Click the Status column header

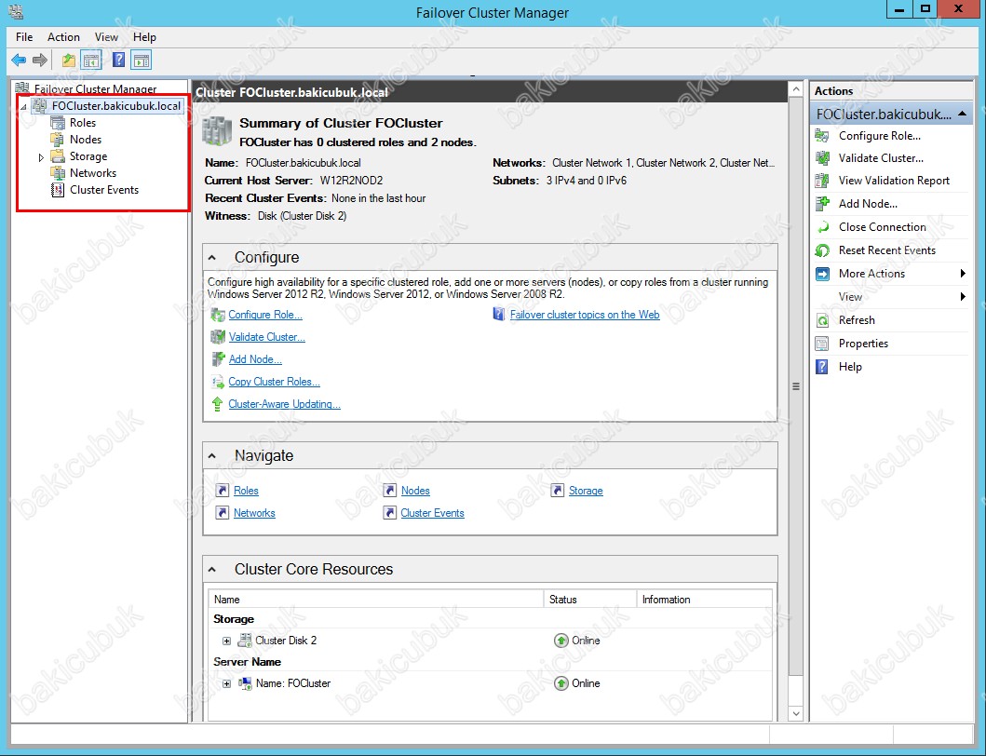click(x=590, y=600)
